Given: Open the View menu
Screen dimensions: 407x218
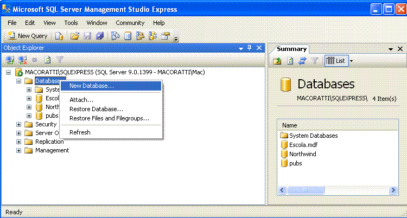Looking at the screenshot, I should (x=49, y=23).
